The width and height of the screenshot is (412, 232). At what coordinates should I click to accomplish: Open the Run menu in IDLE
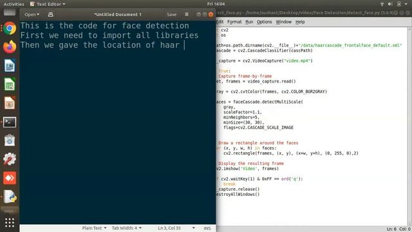[249, 22]
